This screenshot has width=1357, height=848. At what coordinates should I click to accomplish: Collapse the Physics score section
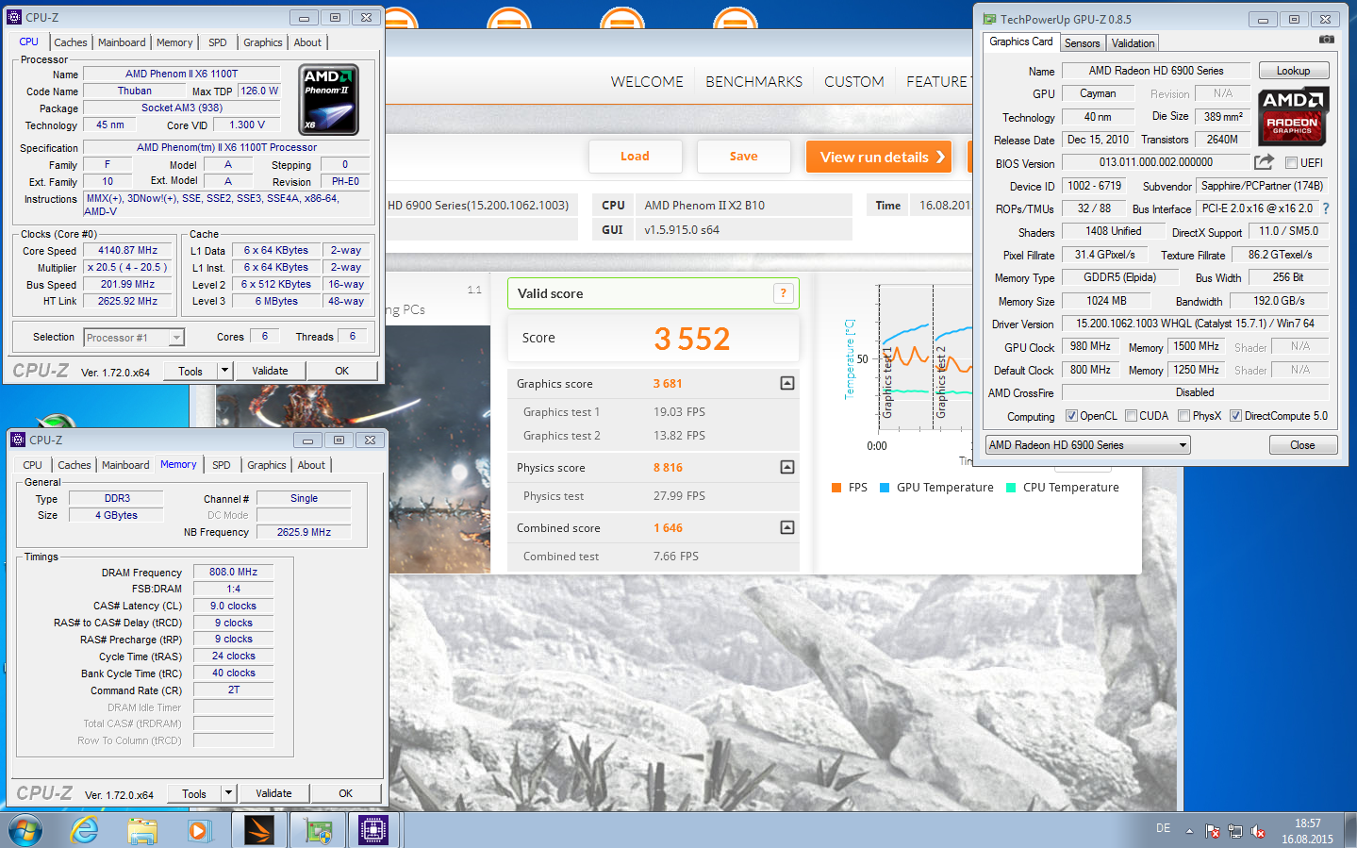point(787,467)
